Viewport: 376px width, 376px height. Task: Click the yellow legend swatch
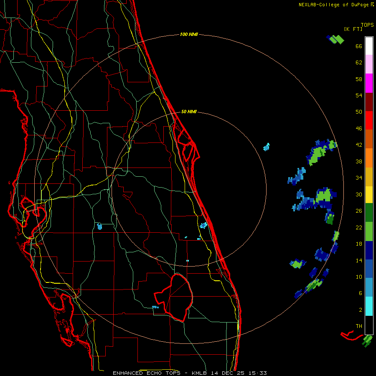(369, 195)
